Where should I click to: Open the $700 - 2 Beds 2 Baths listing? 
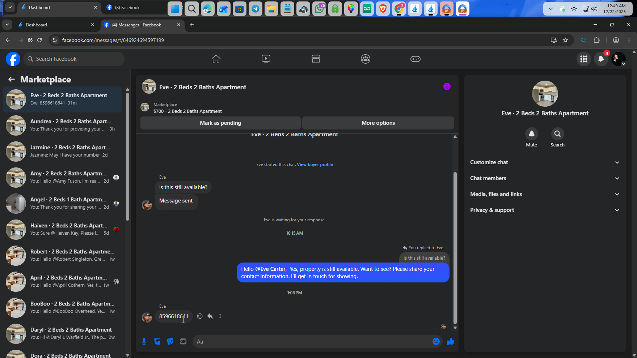187,111
